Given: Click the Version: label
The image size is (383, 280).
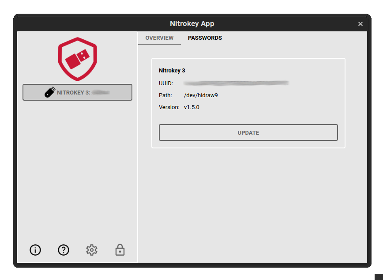Looking at the screenshot, I should coord(169,107).
